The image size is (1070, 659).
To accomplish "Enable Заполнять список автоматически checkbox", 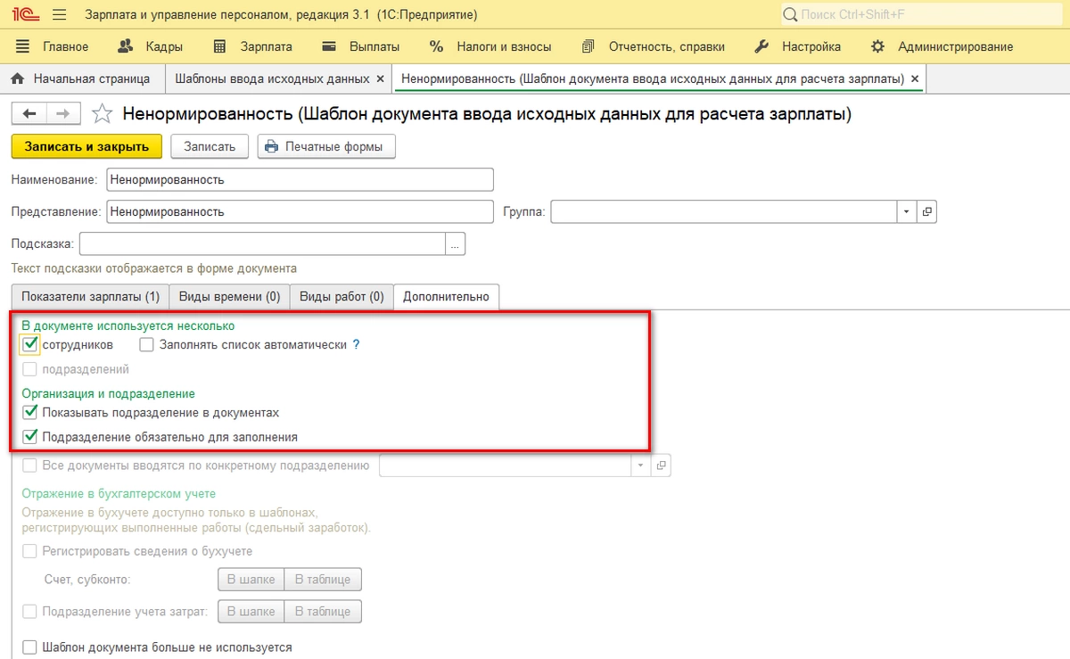I will [x=147, y=344].
